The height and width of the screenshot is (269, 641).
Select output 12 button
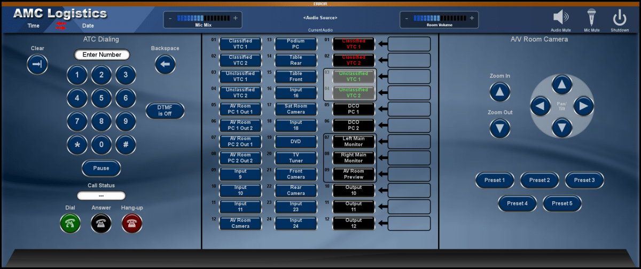pyautogui.click(x=354, y=223)
